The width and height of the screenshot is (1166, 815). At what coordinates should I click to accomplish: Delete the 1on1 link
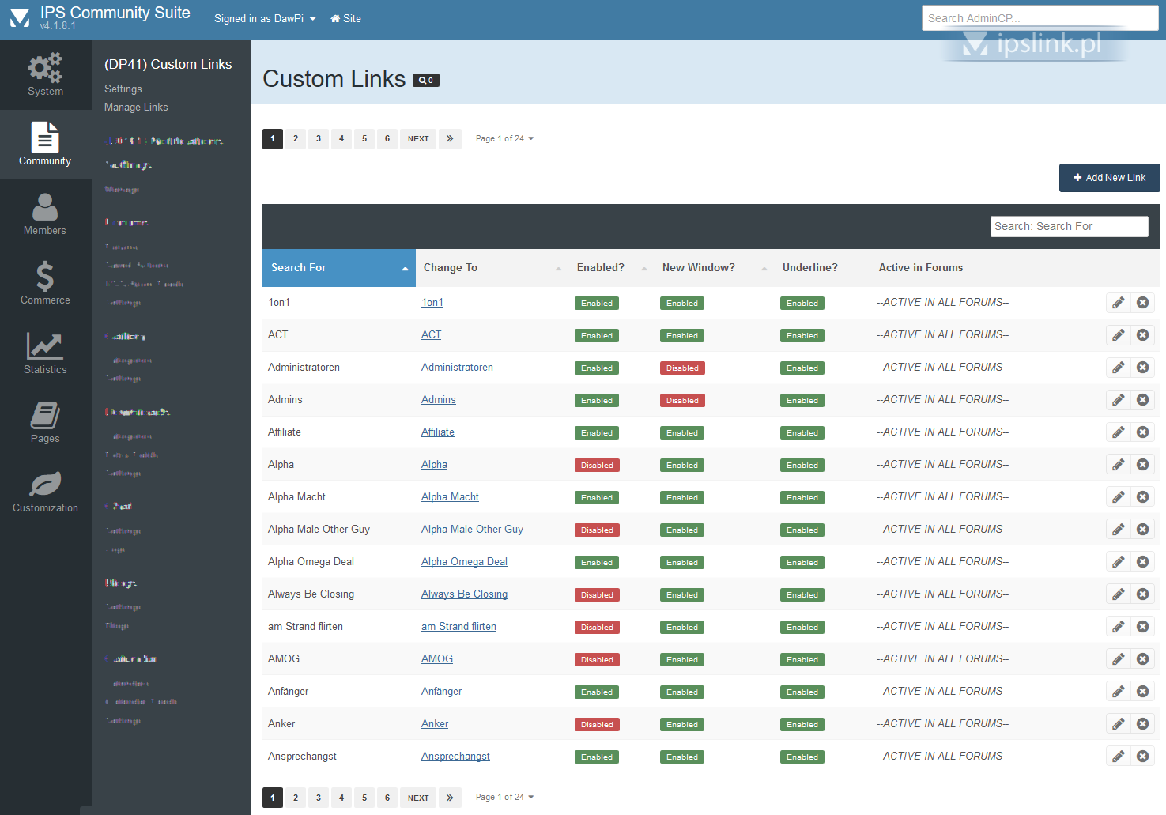click(x=1143, y=303)
